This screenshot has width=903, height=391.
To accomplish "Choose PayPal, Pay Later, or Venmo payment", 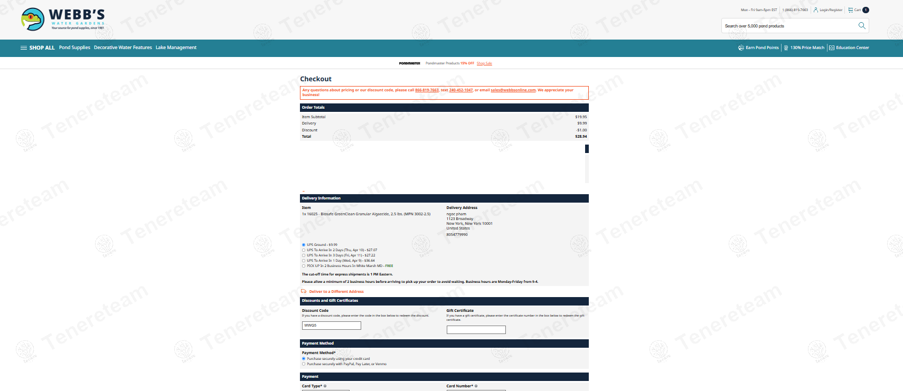I will coord(304,364).
